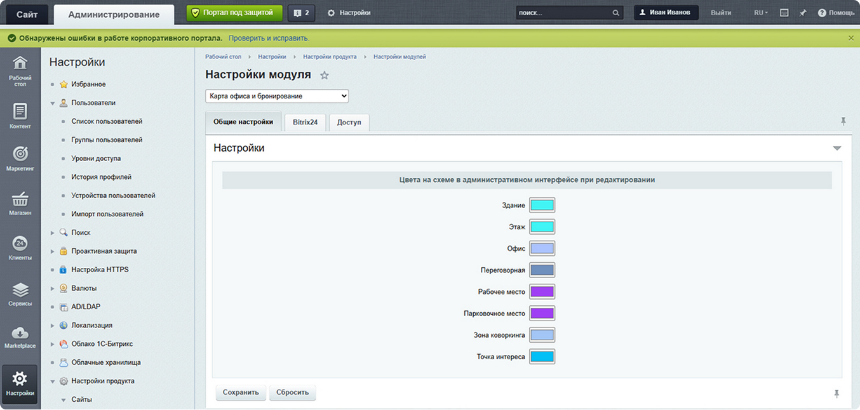Click the Портал под защитой button
The image size is (860, 410).
click(234, 13)
